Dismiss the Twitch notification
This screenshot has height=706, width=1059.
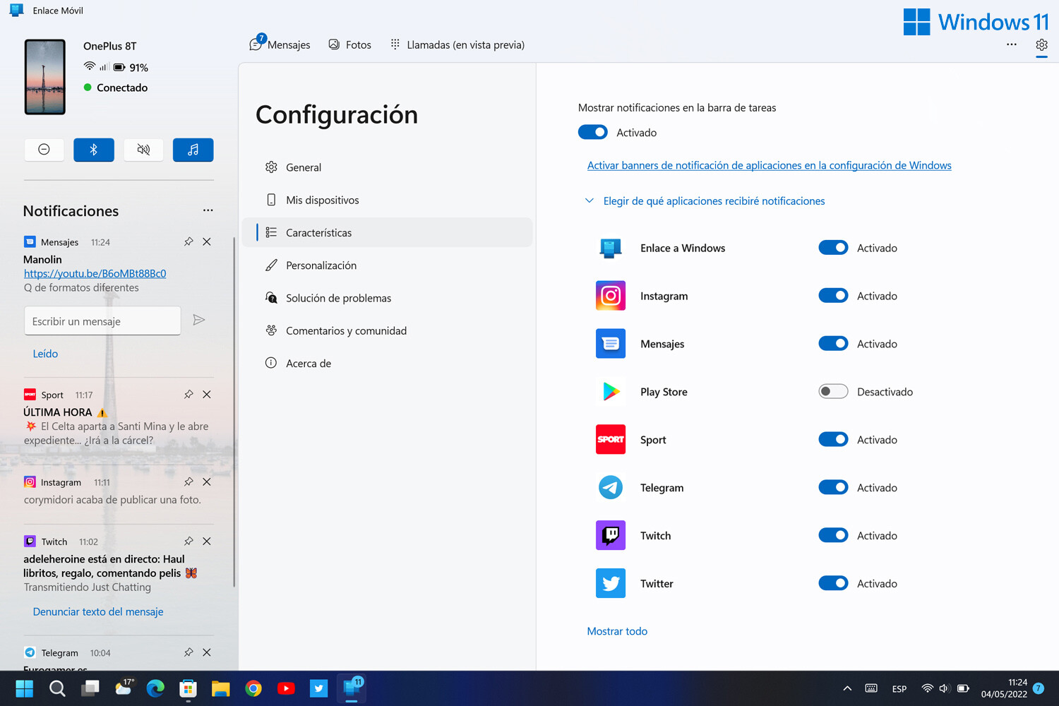click(207, 542)
